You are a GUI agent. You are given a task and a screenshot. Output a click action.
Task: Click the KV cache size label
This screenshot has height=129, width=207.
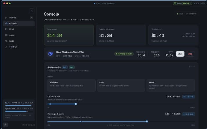pyautogui.click(x=54, y=97)
